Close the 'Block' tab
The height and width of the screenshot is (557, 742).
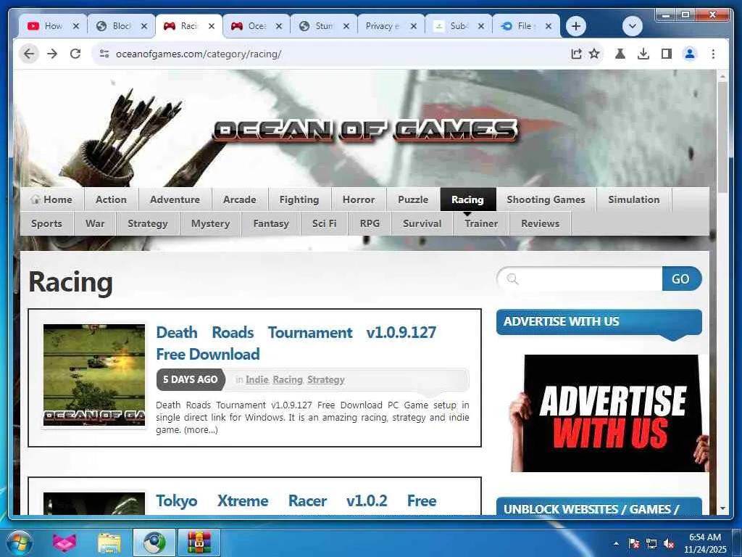pos(144,26)
